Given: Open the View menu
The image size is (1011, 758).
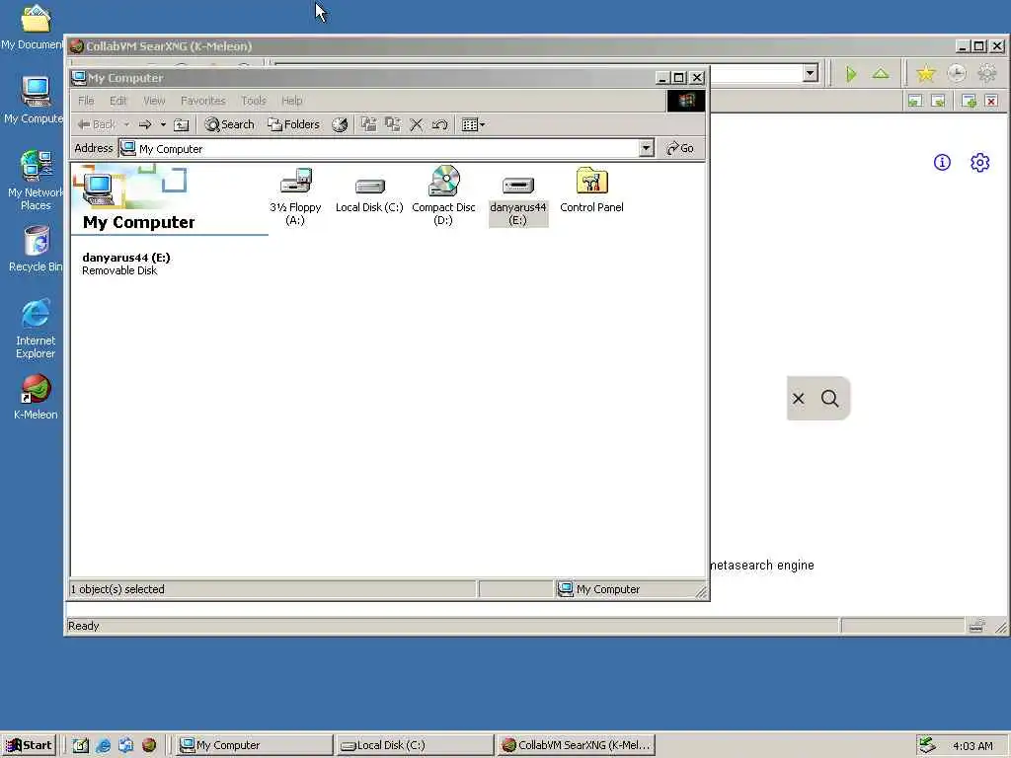Looking at the screenshot, I should (154, 101).
